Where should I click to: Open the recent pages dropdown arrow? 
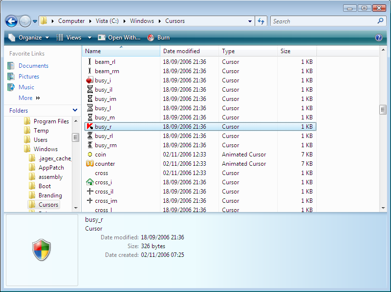coord(35,21)
